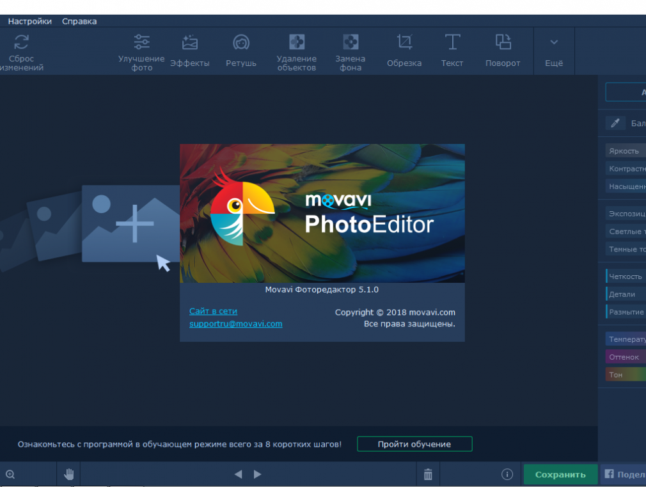This screenshot has width=646, height=487.
Task: Expand the Ещё more tools dropdown
Action: coord(554,52)
